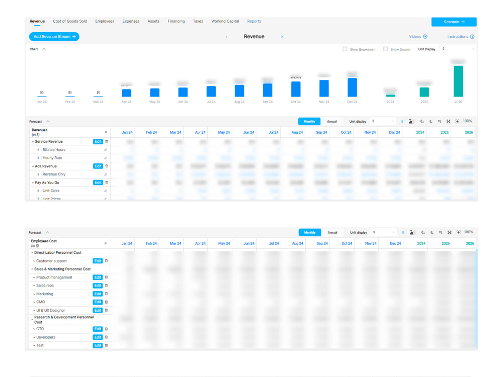Click Add Revenue Stream button
Viewport: 503px width, 377px height.
(x=54, y=37)
